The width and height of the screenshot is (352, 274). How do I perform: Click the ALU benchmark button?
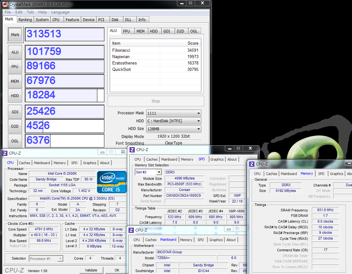[x=15, y=52]
